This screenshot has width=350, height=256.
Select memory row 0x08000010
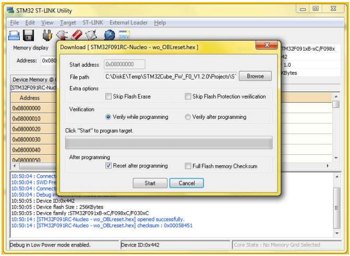tap(33, 119)
